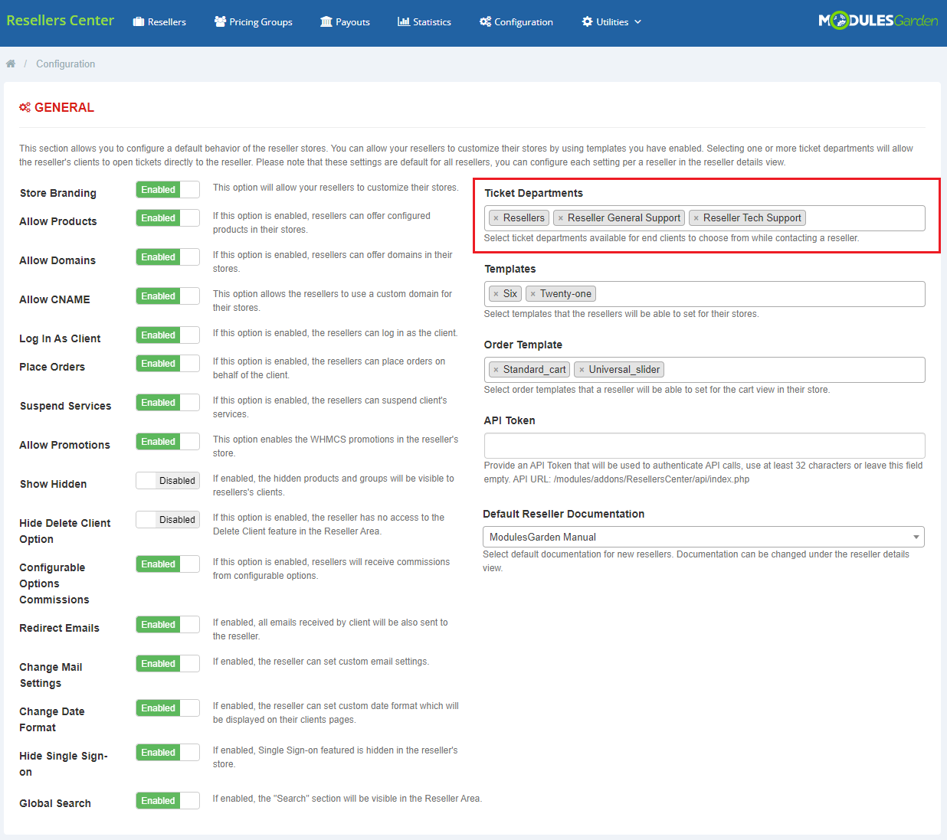Click the ModulesGarden logo
947x840 pixels.
[878, 21]
